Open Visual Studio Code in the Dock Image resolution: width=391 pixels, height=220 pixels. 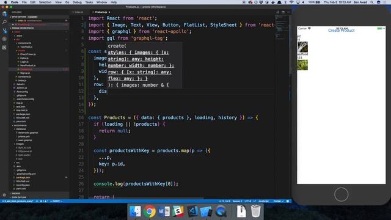[192, 211]
